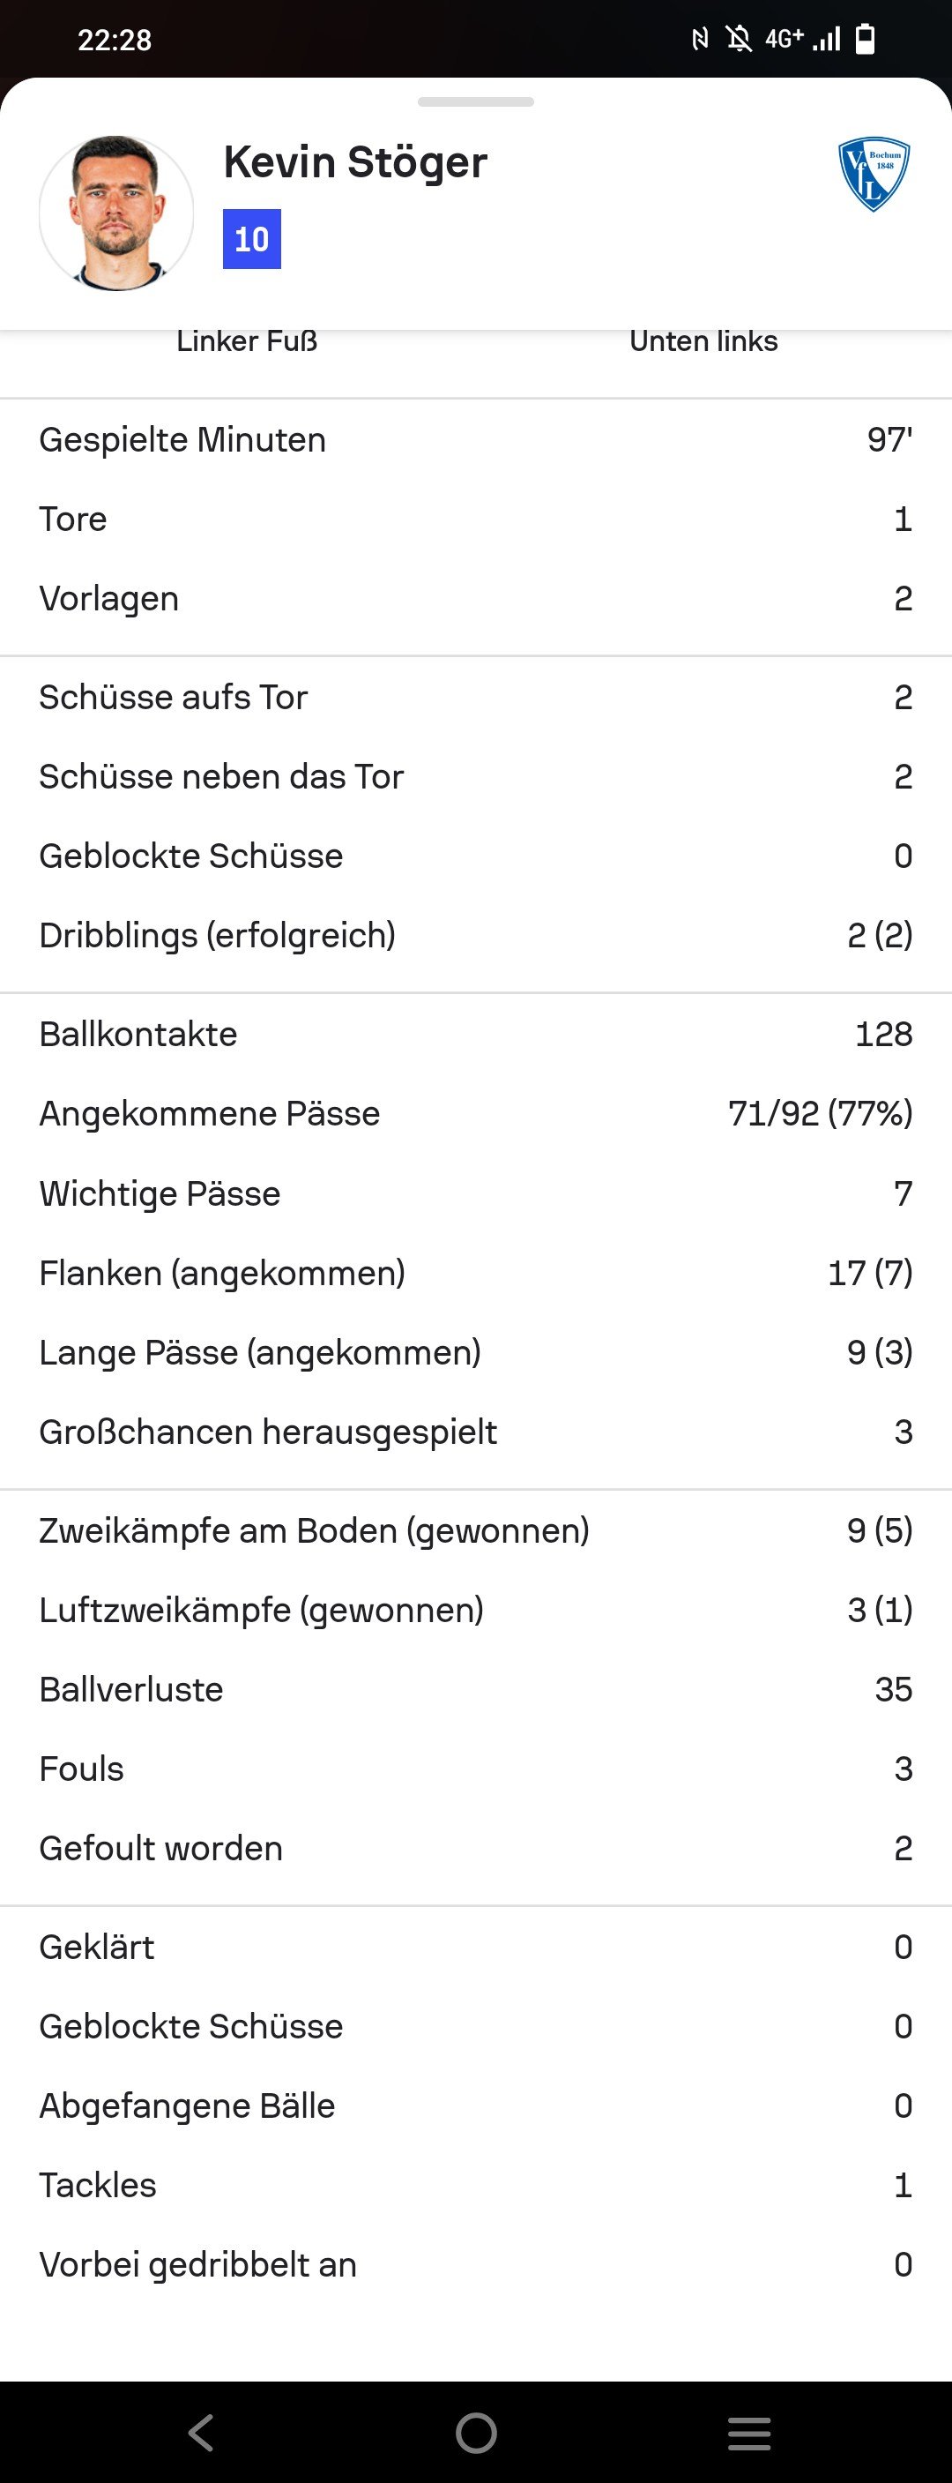The height and width of the screenshot is (2483, 952).
Task: Tap the blue 10 rating badge
Action: coord(251,239)
